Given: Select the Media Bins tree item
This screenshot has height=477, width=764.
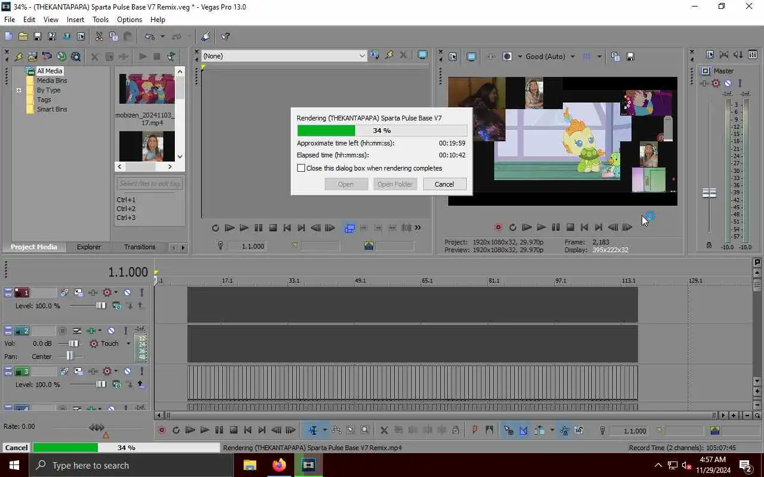Looking at the screenshot, I should click(x=52, y=80).
